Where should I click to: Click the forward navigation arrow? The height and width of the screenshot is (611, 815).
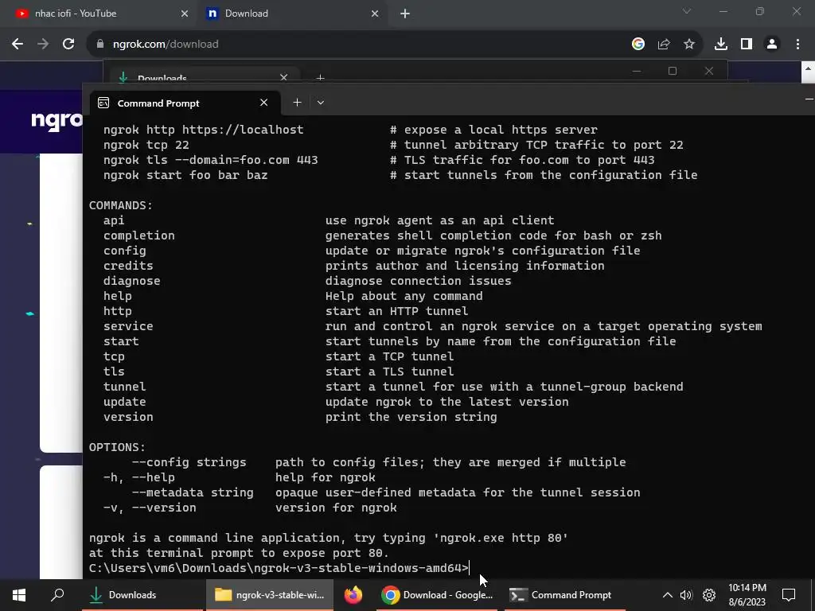coord(43,45)
